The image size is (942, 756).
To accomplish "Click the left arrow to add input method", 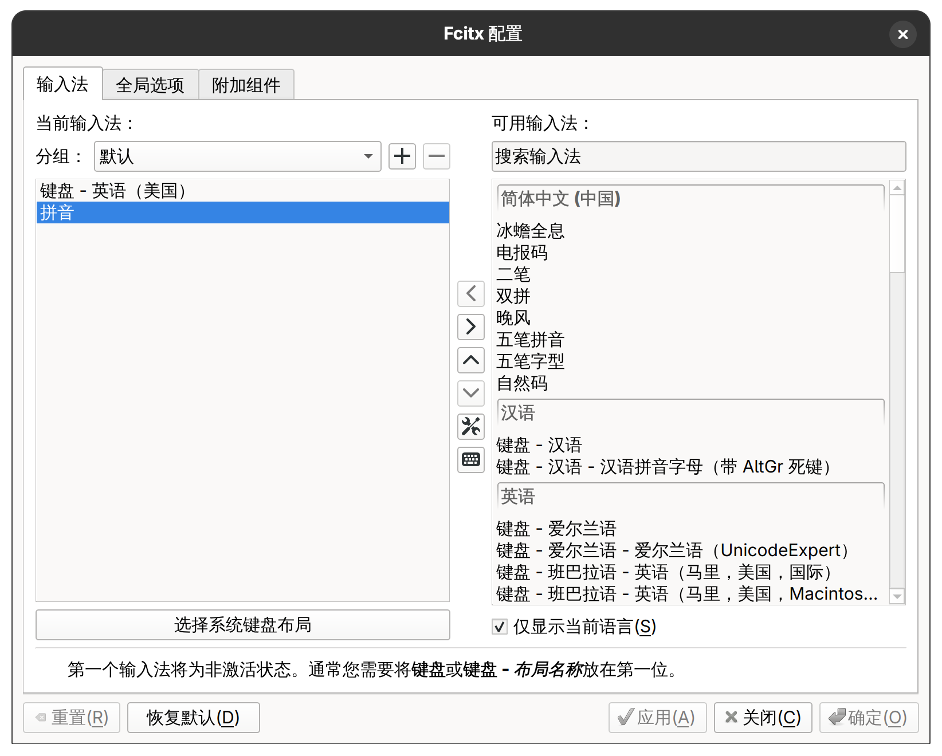I will point(471,294).
